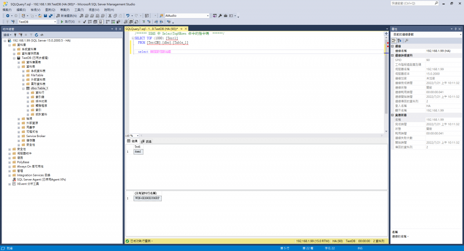
Task: Click the data1 result cell
Action: 138,152
